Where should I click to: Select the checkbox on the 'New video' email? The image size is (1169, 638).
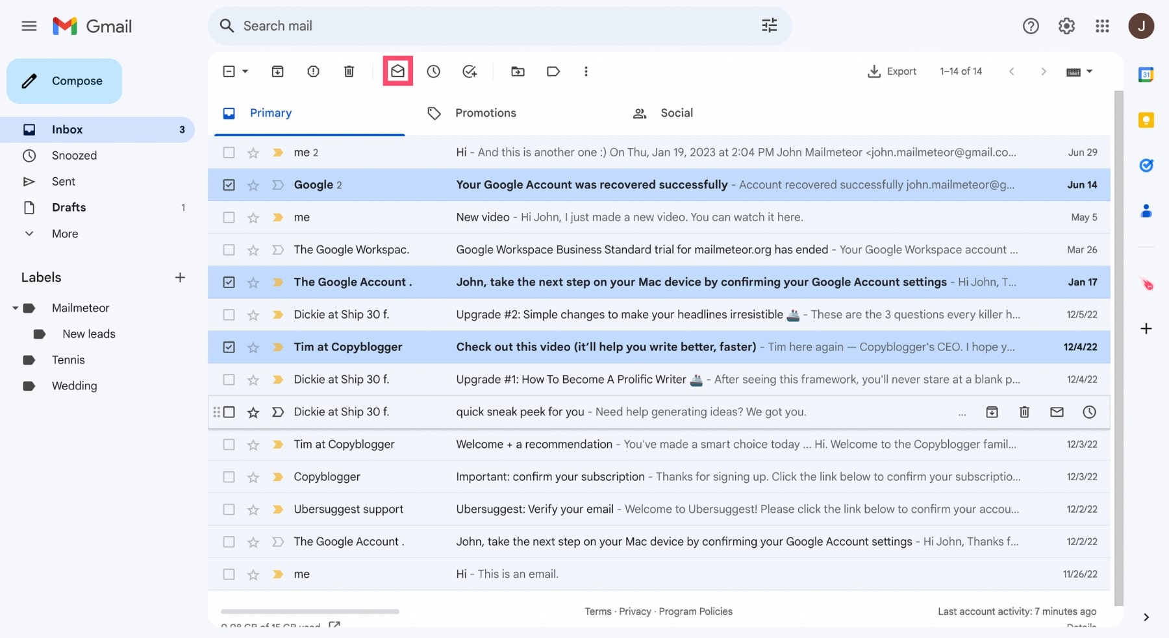tap(228, 217)
